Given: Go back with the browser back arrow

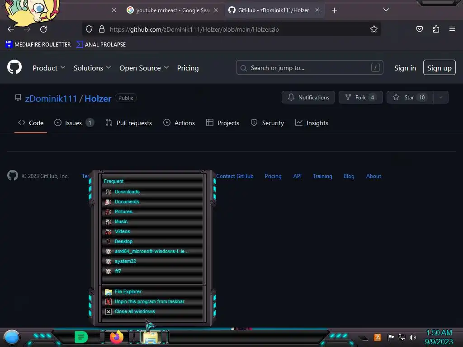Looking at the screenshot, I should click(x=11, y=29).
